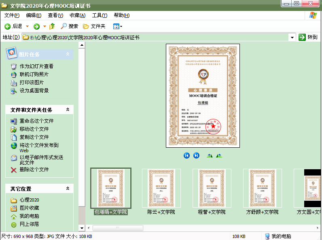Open the address bar dropdown

pos(292,37)
